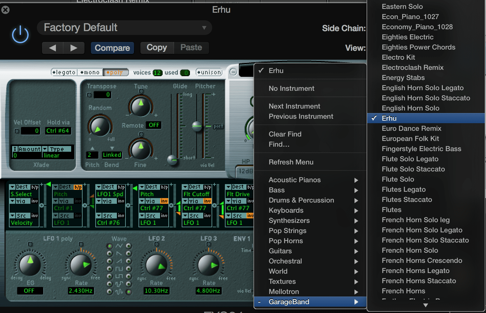
Task: Select poly mode
Action: coord(115,72)
